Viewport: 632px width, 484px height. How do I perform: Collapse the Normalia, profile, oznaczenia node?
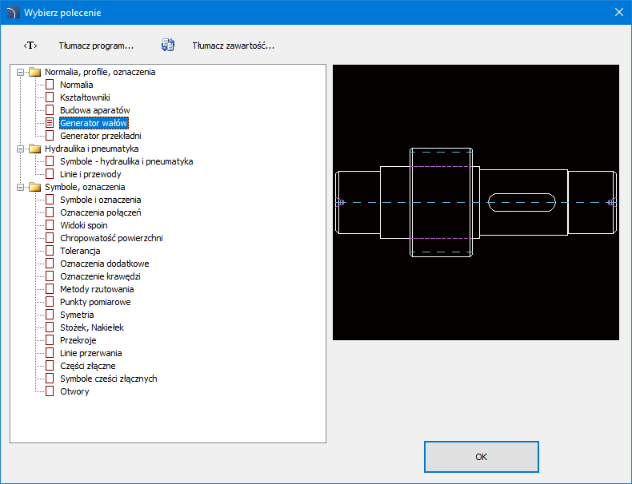click(x=20, y=72)
